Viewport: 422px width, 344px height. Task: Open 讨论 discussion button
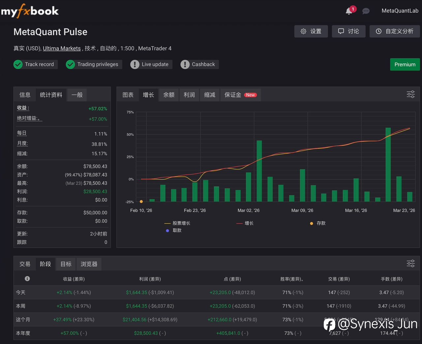tap(348, 31)
